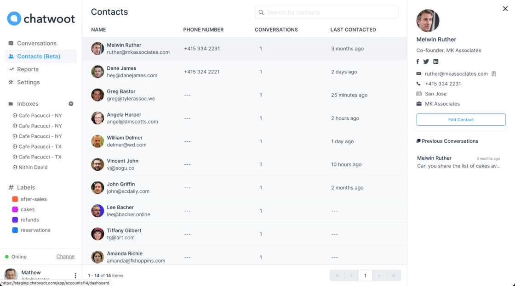
Task: Add a new inbox with the plus icon
Action: point(71,104)
